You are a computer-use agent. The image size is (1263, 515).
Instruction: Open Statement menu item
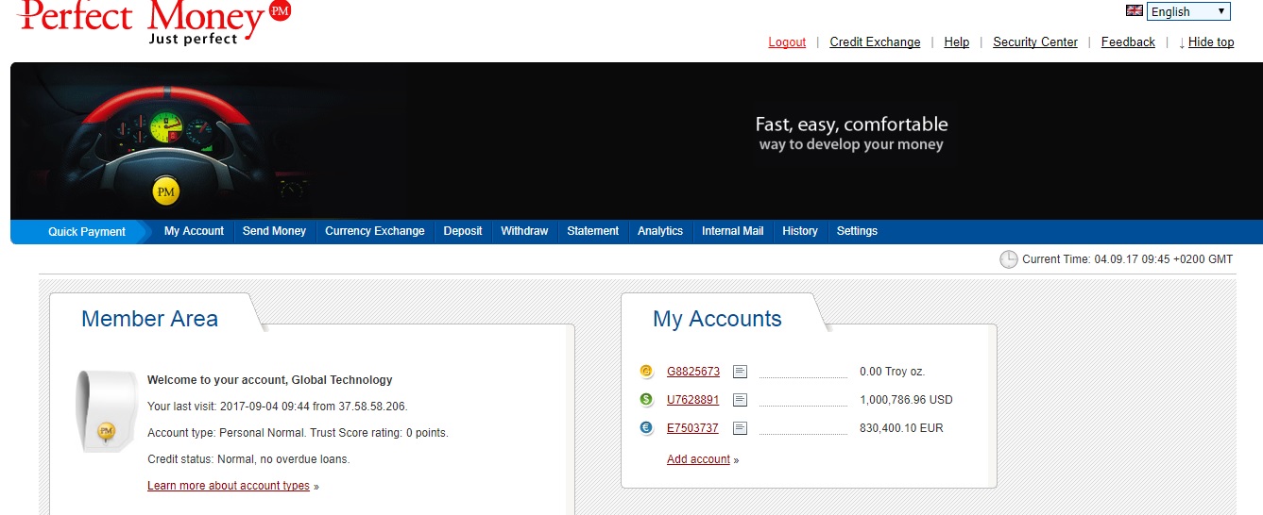tap(593, 231)
